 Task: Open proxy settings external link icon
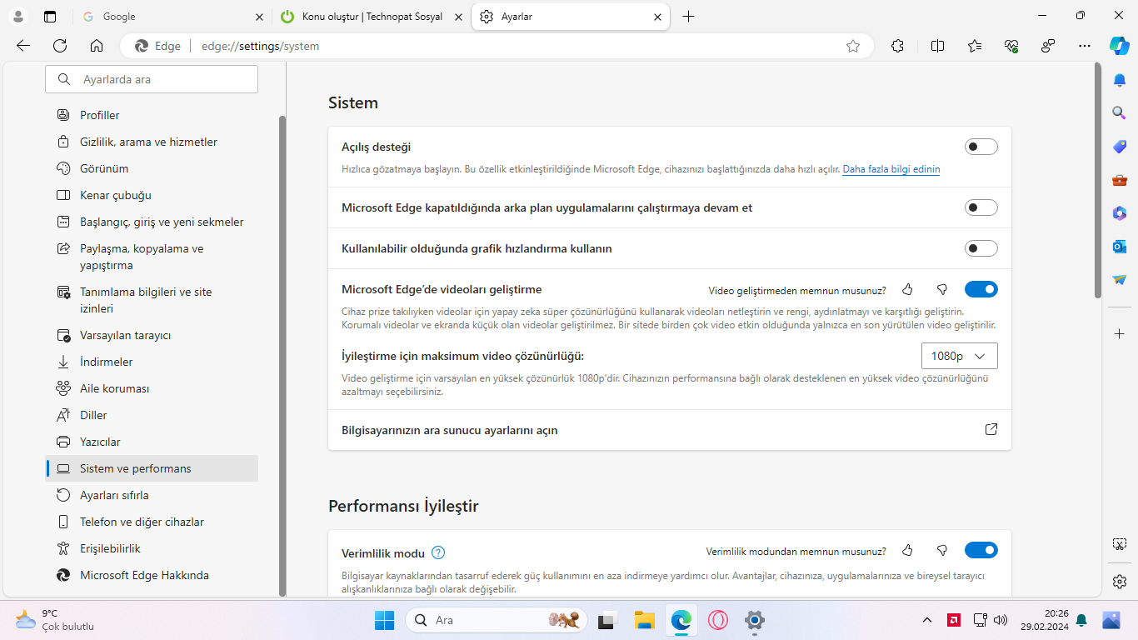pos(991,429)
